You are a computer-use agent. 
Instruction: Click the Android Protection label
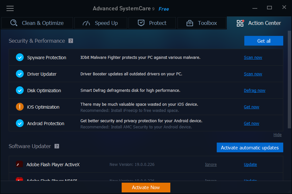tap(46, 124)
